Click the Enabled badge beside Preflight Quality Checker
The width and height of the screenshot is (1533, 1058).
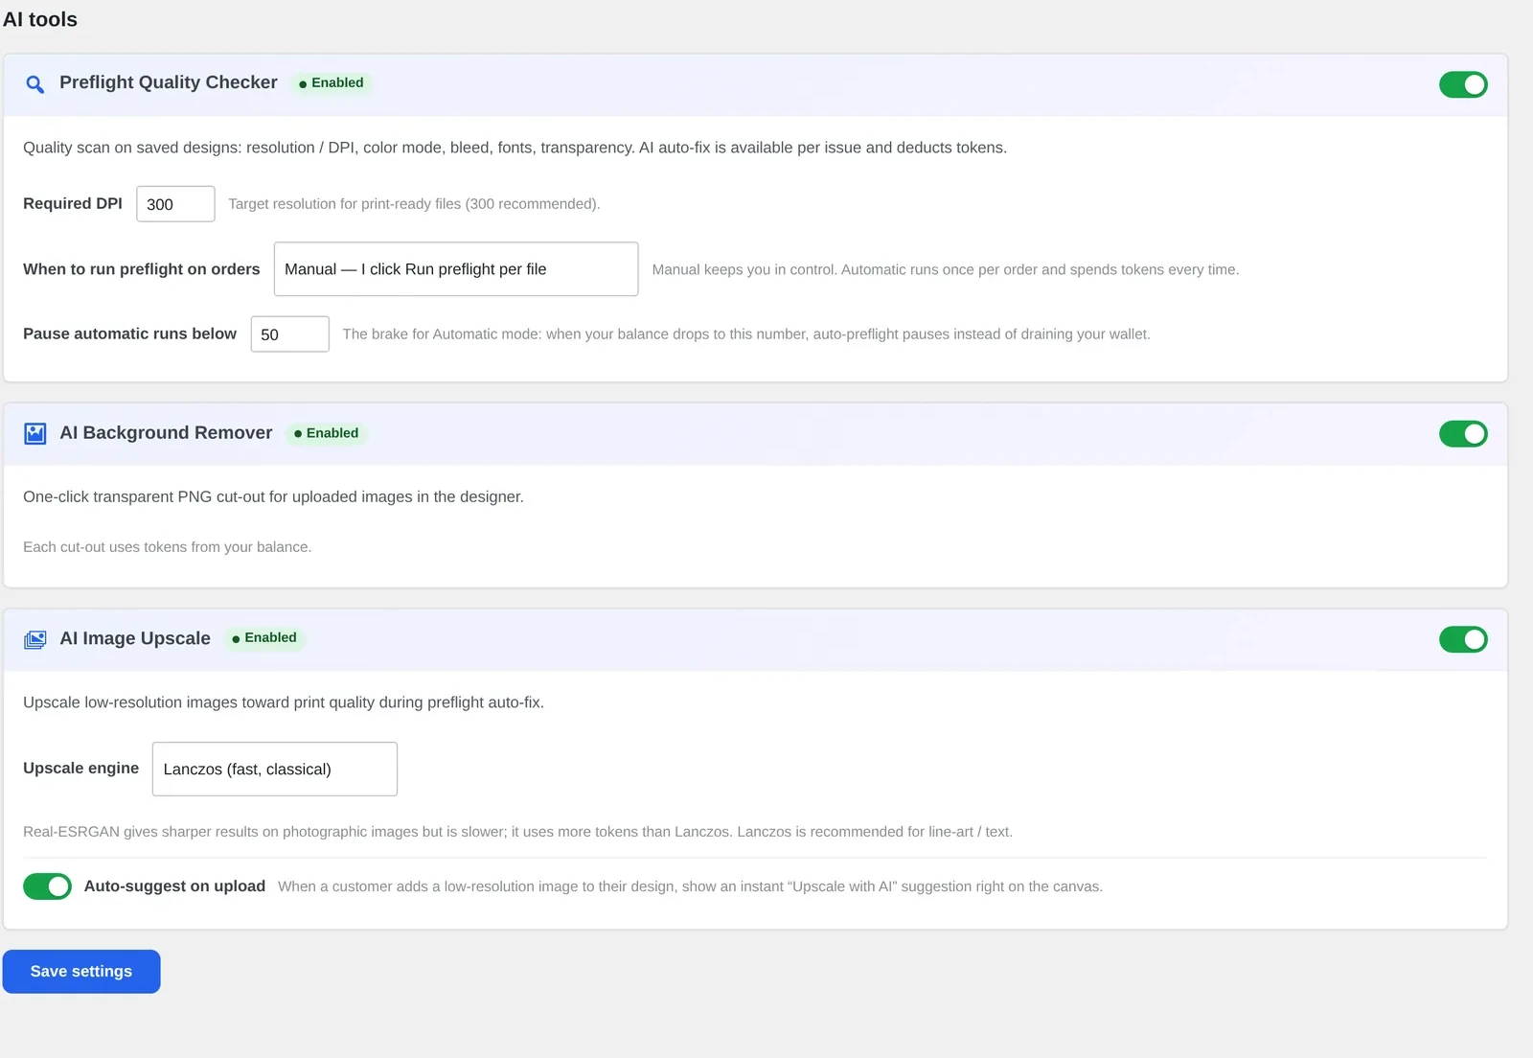331,83
